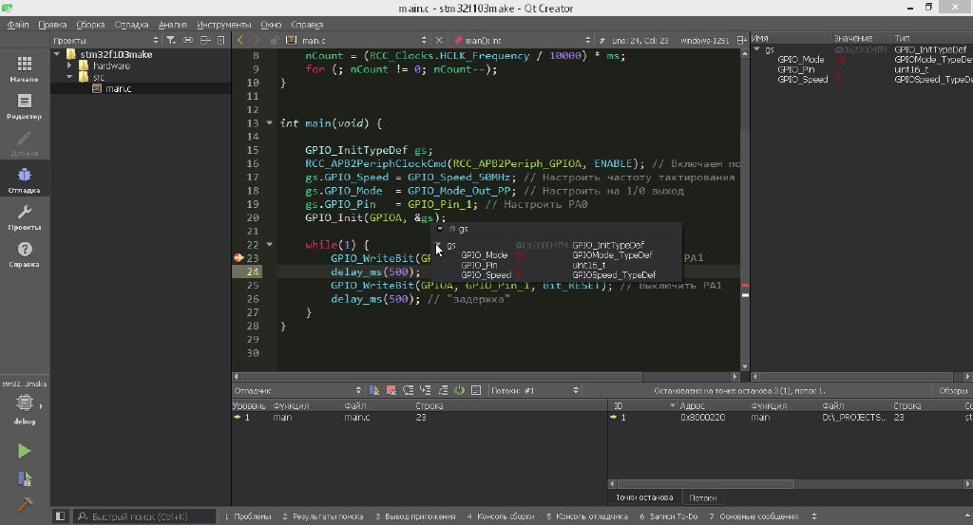Click the Step Over debugger icon
The image size is (973, 525).
tap(408, 390)
